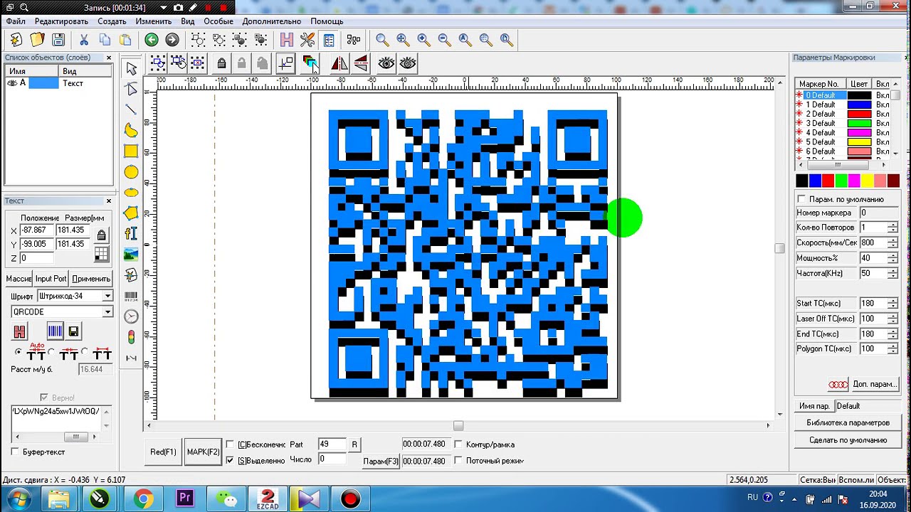
Task: Click the Сделать по умолчанию button
Action: (848, 440)
